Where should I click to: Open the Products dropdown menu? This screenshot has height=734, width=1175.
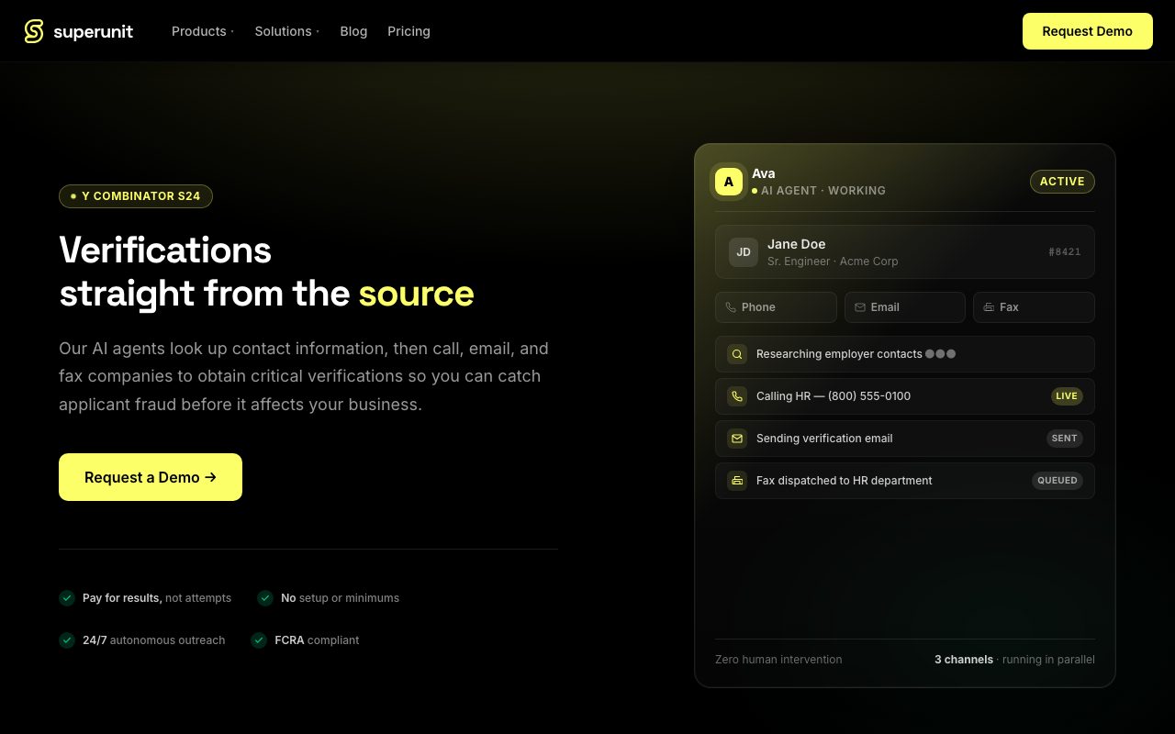click(203, 31)
